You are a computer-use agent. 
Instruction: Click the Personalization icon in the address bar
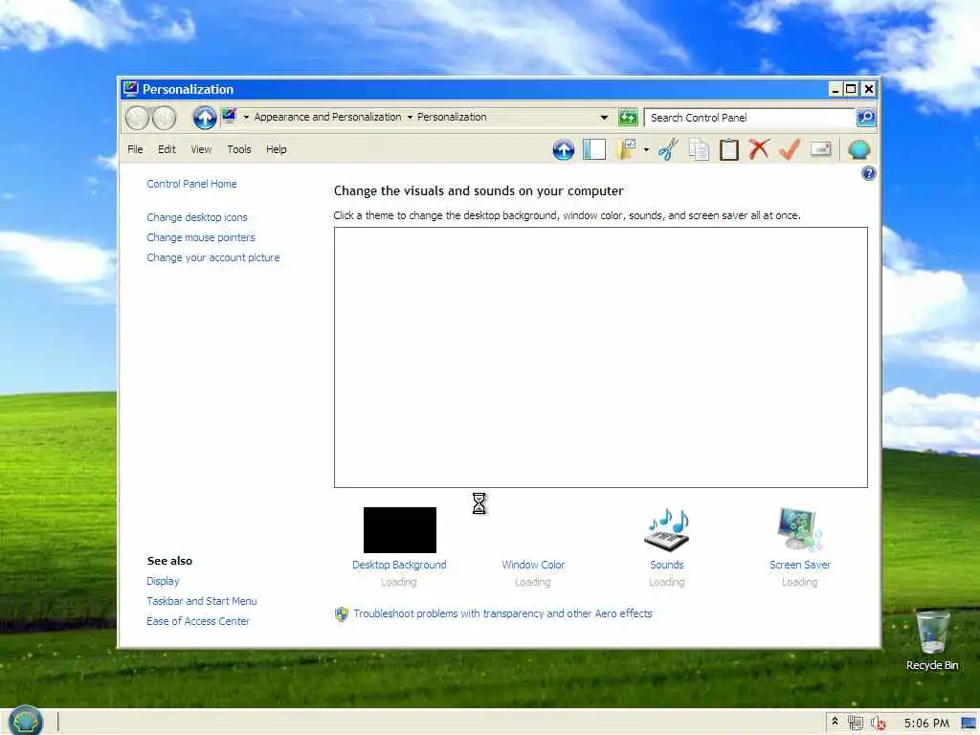click(x=230, y=116)
